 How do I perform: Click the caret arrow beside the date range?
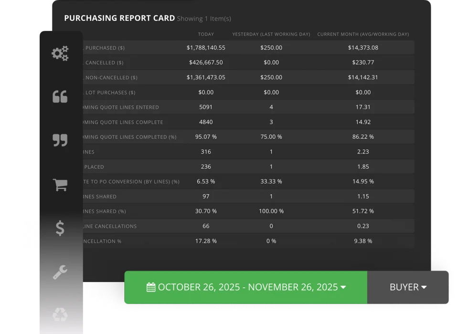coord(343,287)
